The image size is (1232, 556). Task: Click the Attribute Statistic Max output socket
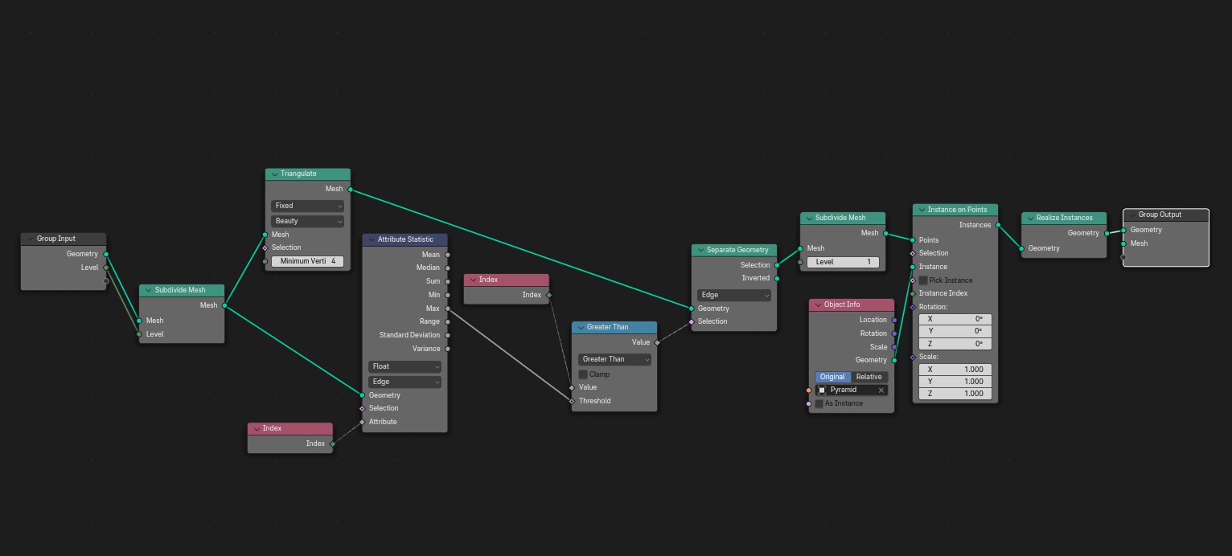[x=447, y=309]
